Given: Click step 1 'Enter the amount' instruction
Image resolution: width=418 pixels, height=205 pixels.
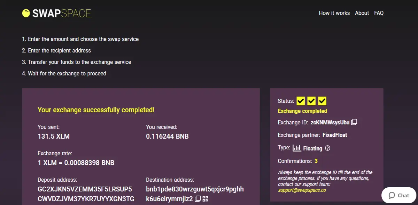Looking at the screenshot, I should pyautogui.click(x=80, y=39).
